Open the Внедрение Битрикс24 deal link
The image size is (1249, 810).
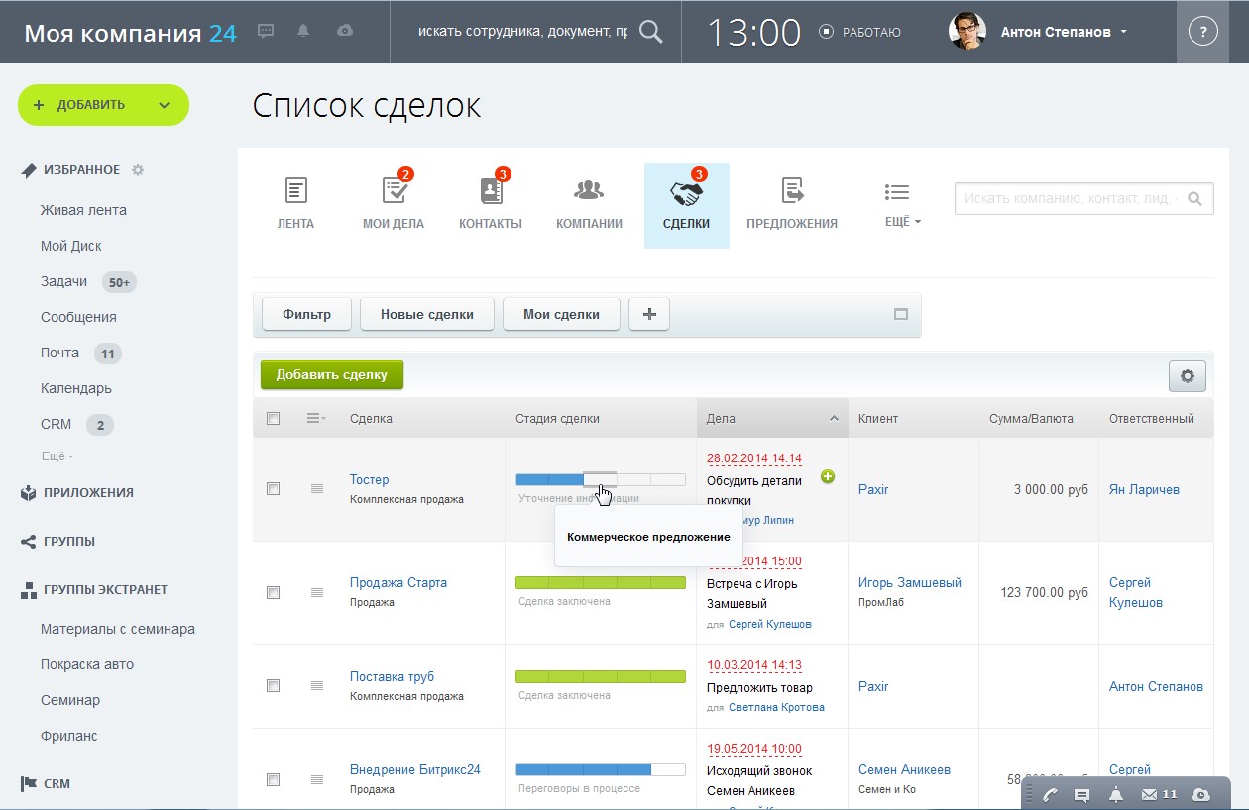click(414, 769)
